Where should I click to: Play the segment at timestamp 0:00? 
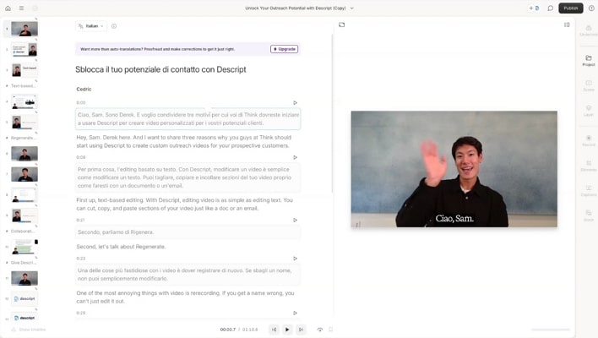pyautogui.click(x=295, y=102)
